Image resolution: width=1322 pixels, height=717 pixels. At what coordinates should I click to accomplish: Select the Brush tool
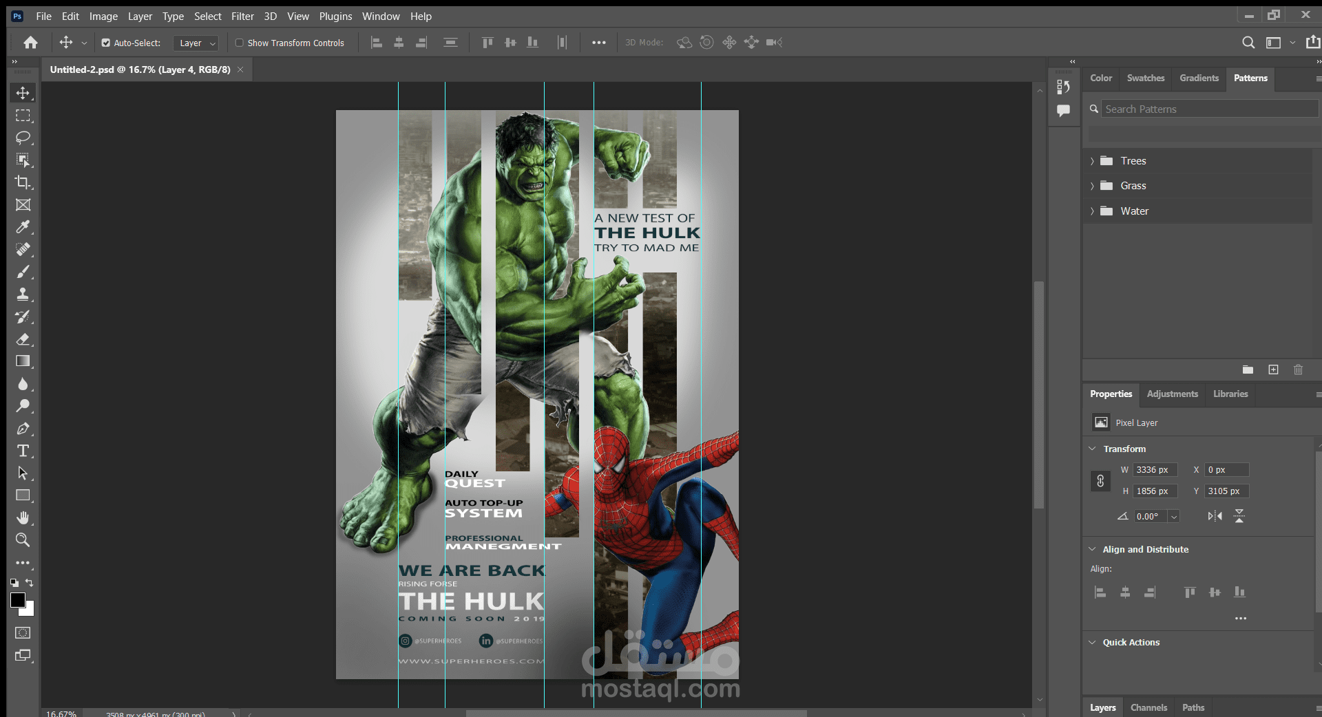(23, 272)
